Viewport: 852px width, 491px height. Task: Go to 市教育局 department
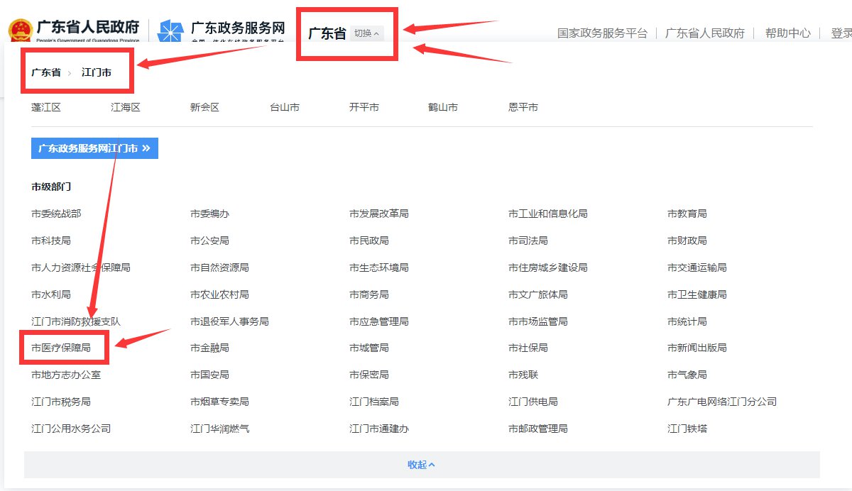pos(687,214)
